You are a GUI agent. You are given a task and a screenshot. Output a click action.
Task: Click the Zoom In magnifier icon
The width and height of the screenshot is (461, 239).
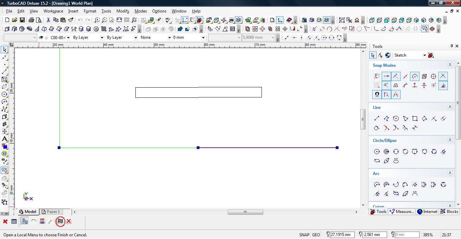[x=97, y=20]
